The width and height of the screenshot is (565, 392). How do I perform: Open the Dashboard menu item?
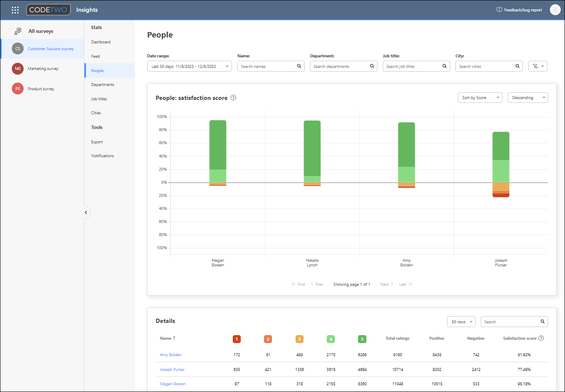click(x=101, y=42)
